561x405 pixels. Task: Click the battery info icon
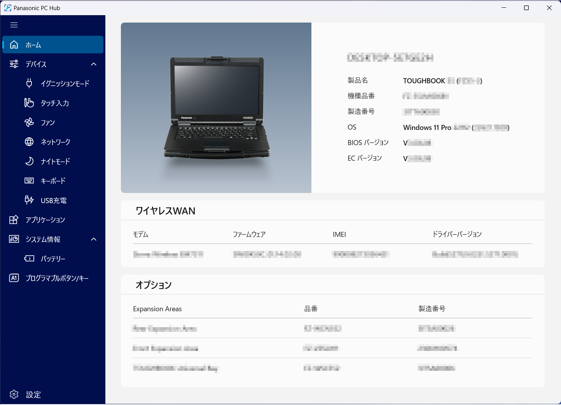click(29, 258)
